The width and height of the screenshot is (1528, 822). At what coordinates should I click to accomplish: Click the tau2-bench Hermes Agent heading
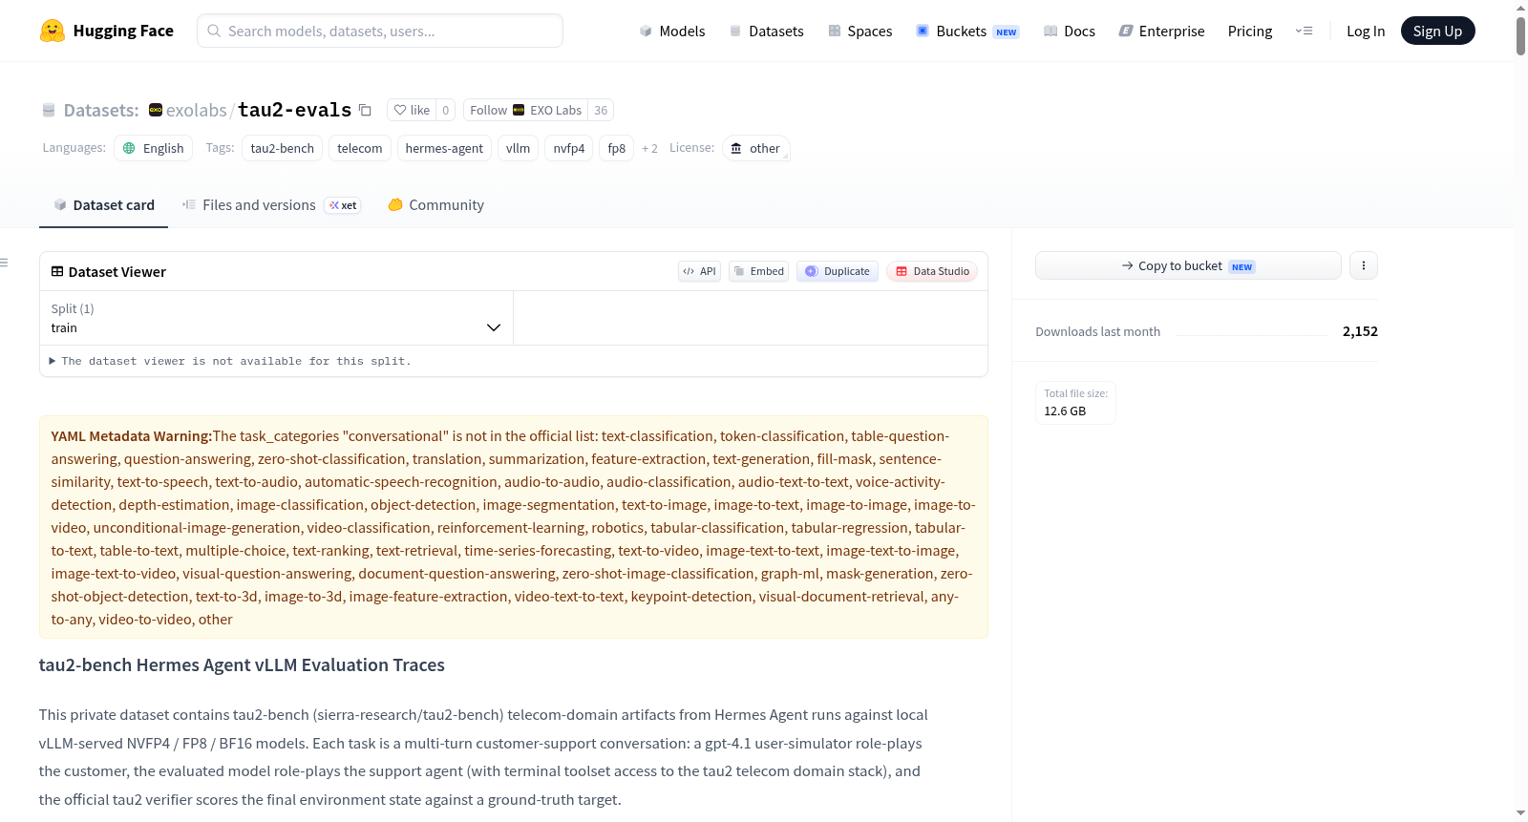242,665
